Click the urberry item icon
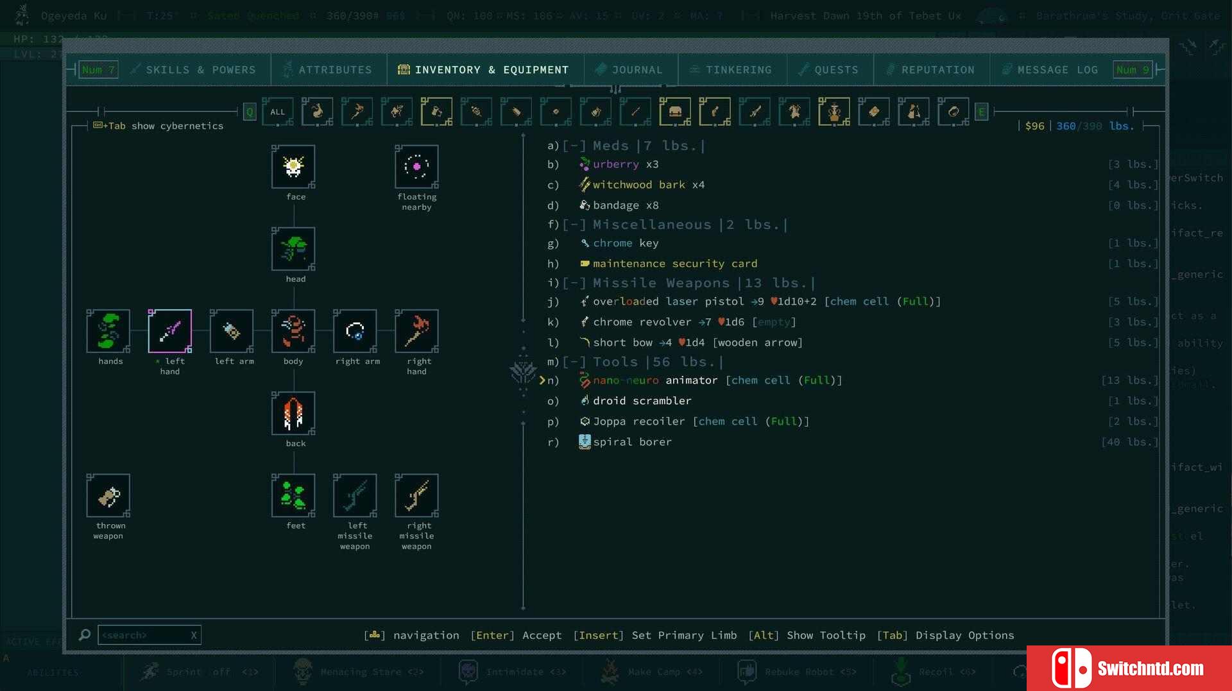 (585, 164)
